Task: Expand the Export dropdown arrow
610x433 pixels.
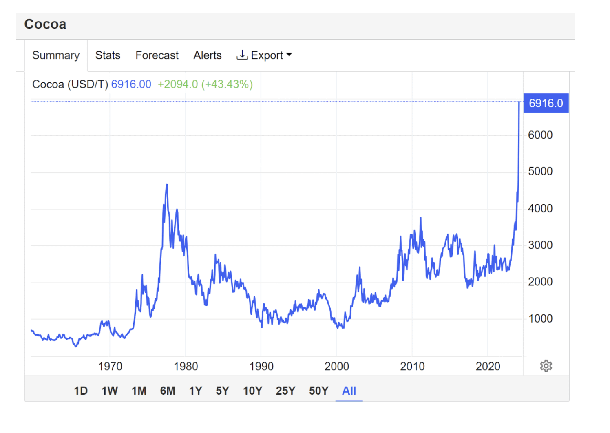Action: [x=289, y=55]
